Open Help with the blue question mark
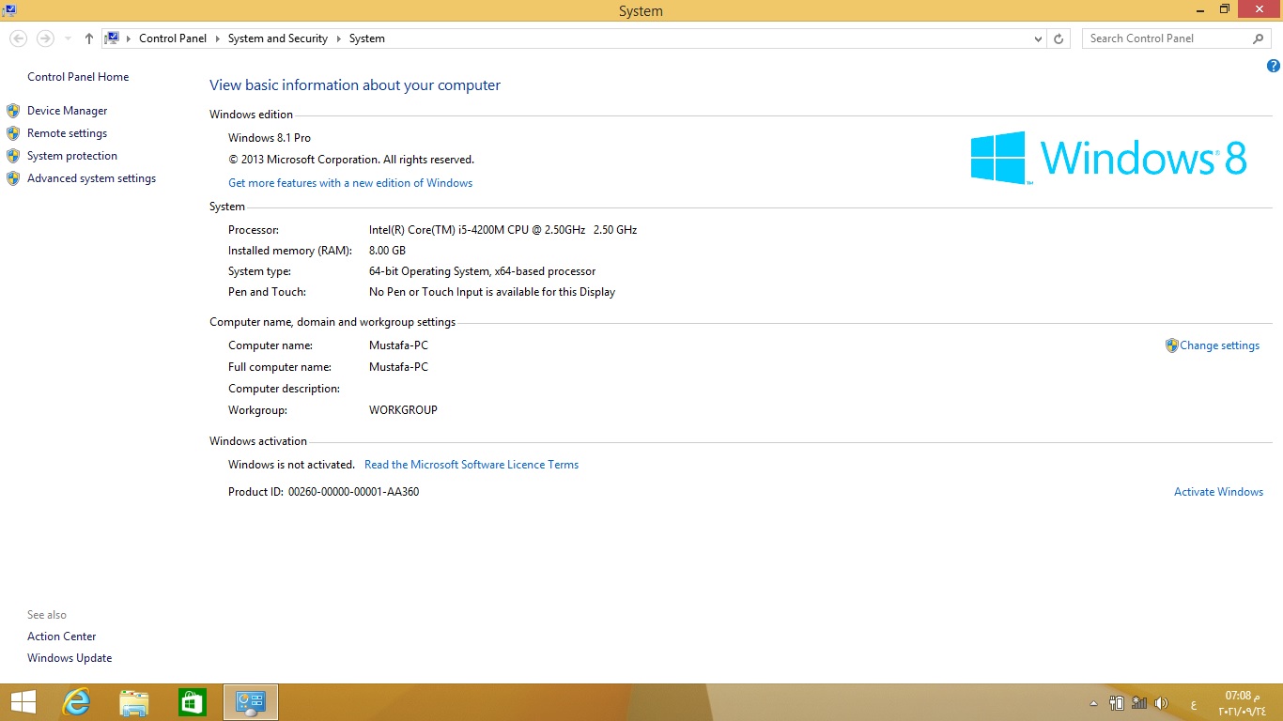Screen dimensions: 1283x721 (x=1274, y=66)
